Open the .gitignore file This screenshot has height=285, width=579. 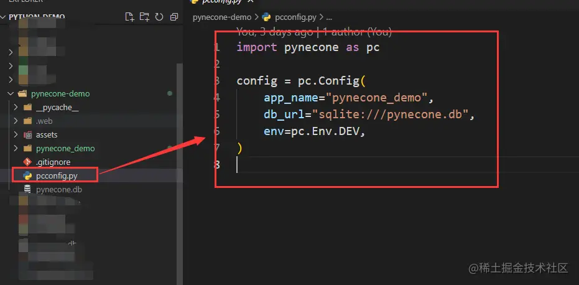pos(53,162)
